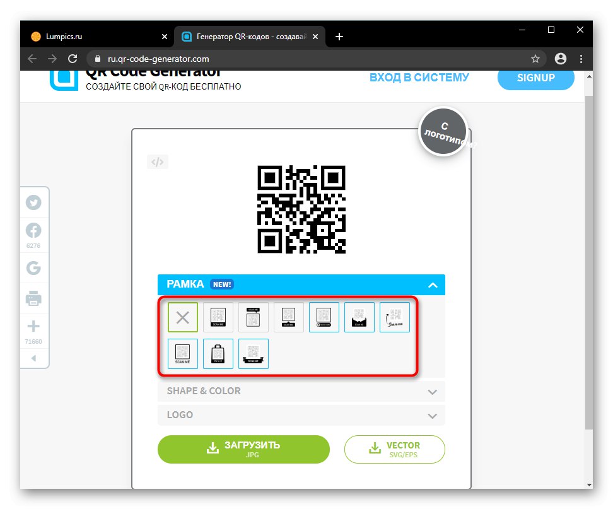Choose the shopping bag frame
Viewport: 613px width, 509px height.
218,354
